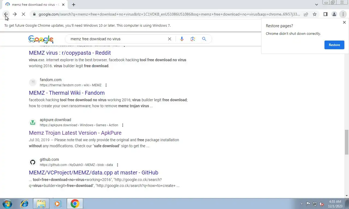Click the fandom.com site favicon

pos(33,82)
